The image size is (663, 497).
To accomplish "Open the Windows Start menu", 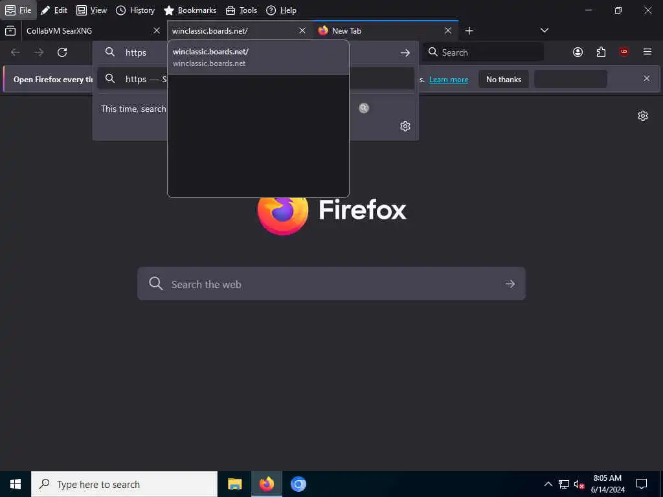I will [16, 484].
